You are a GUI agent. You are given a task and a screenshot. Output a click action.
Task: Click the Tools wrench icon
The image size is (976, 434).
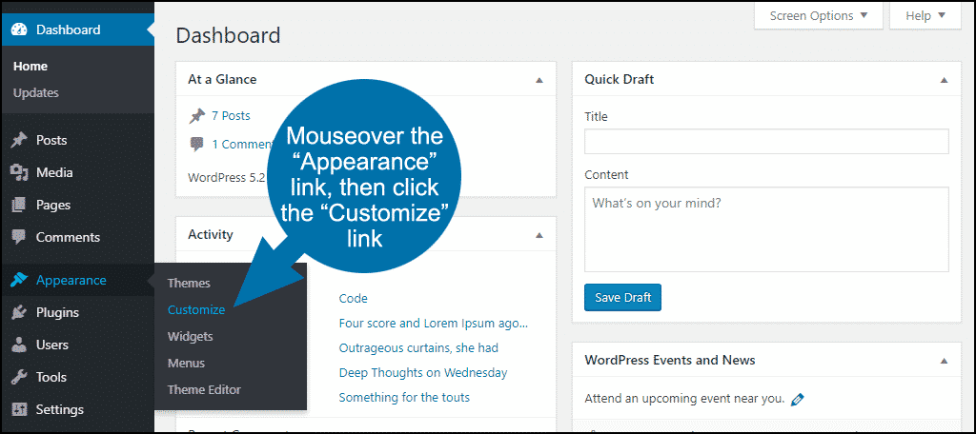click(x=19, y=377)
